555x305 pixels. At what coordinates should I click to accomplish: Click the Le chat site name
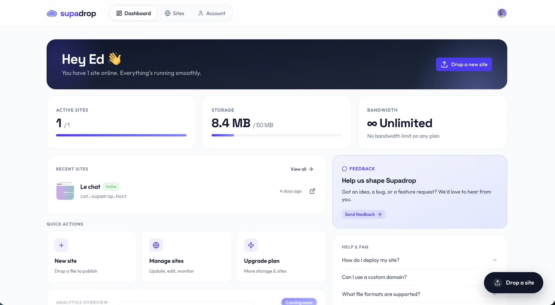tap(90, 187)
